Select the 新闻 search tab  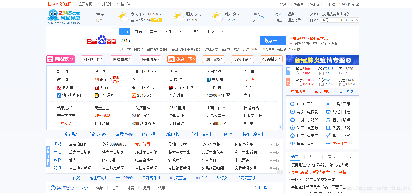[x=139, y=32]
